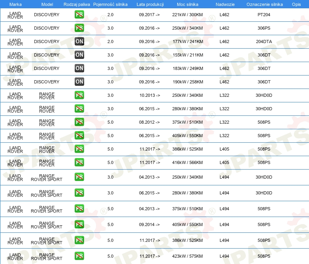Click the 190kW / 258KM power cell
Image resolution: width=309 pixels, height=264 pixels.
point(188,82)
